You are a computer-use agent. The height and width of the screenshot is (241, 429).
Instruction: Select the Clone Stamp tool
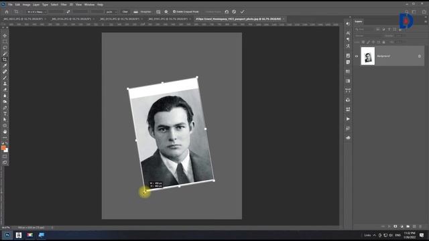[5, 84]
